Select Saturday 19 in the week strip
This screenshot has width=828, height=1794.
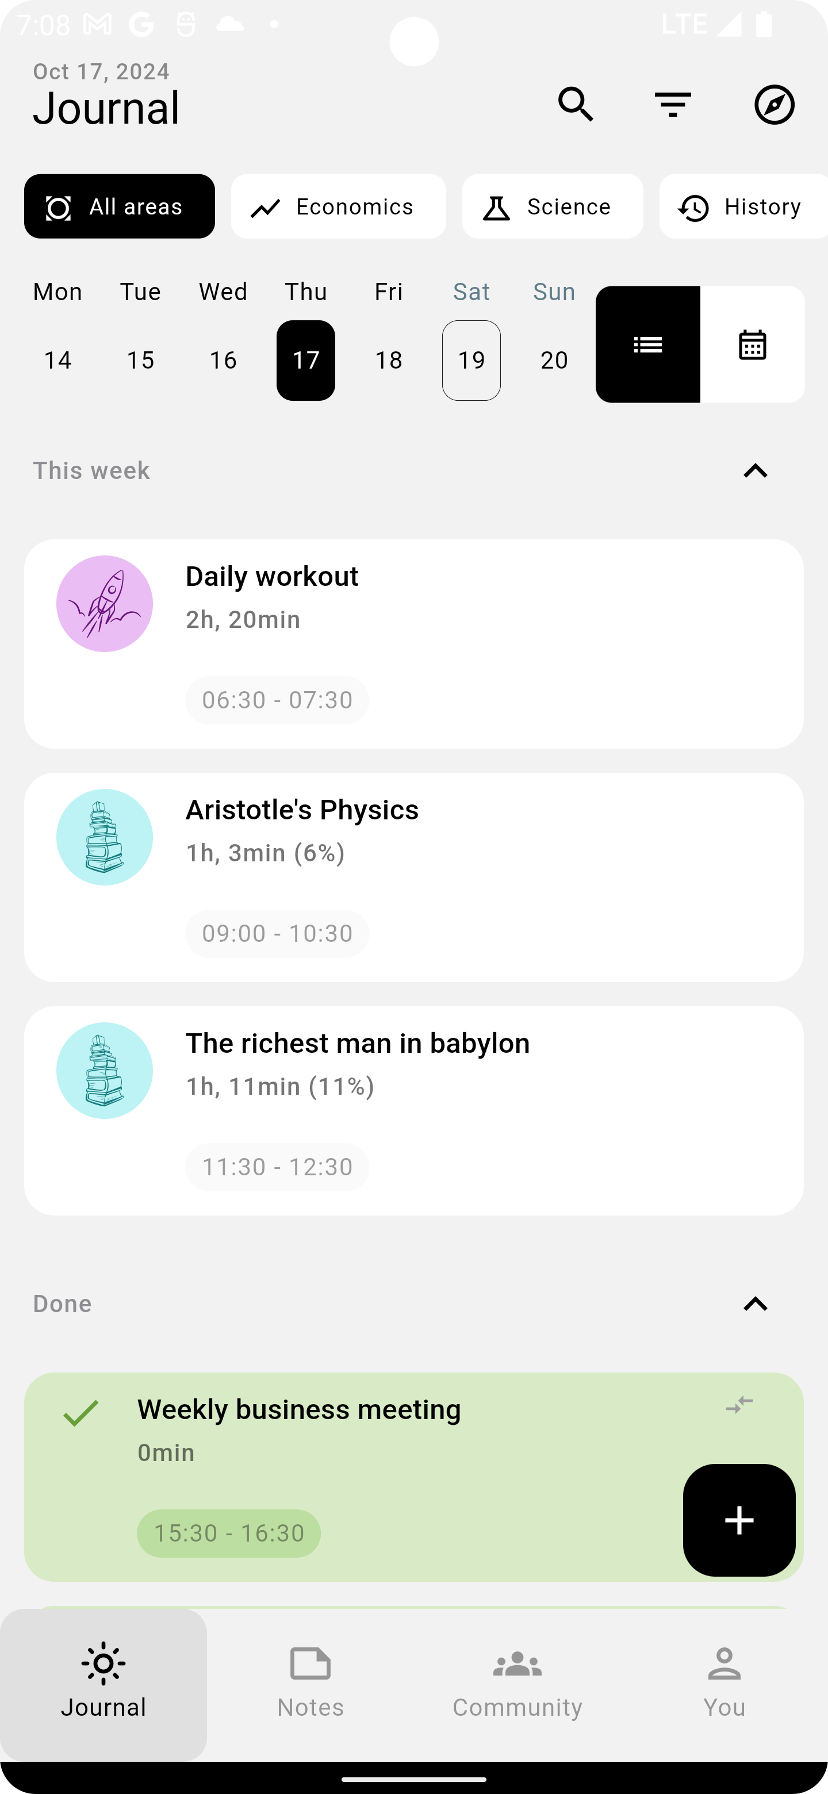coord(471,360)
